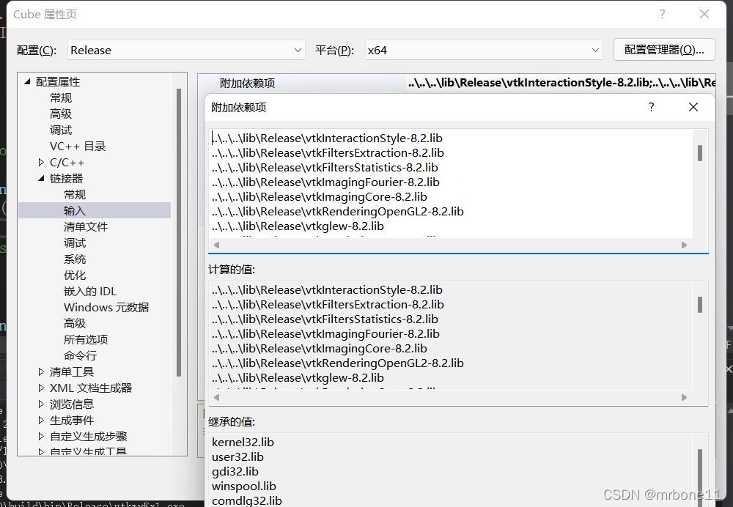Click left arrow of edit box horizontal scrollbar
Viewport: 733px width, 507px height.
216,245
